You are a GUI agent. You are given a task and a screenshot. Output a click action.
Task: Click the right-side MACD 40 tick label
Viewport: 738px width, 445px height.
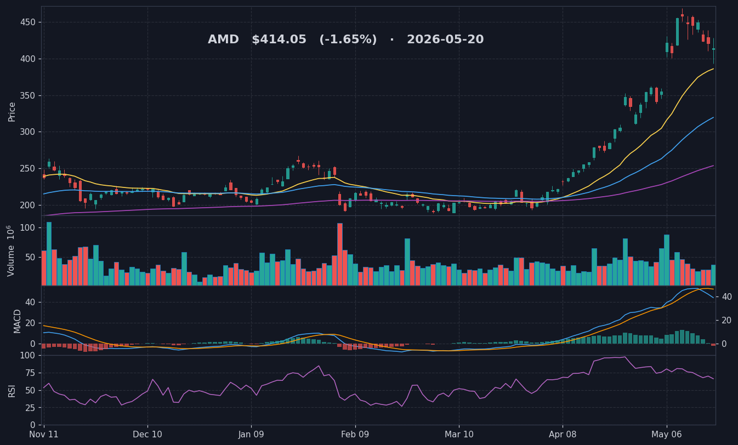(726, 296)
